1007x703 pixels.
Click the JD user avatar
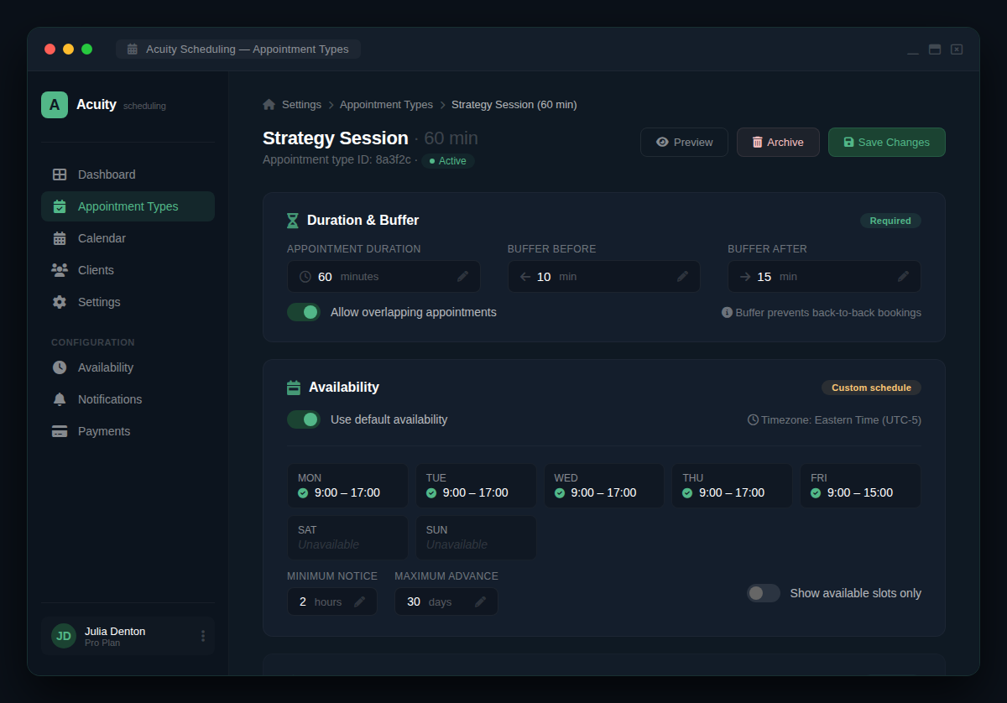click(x=64, y=636)
